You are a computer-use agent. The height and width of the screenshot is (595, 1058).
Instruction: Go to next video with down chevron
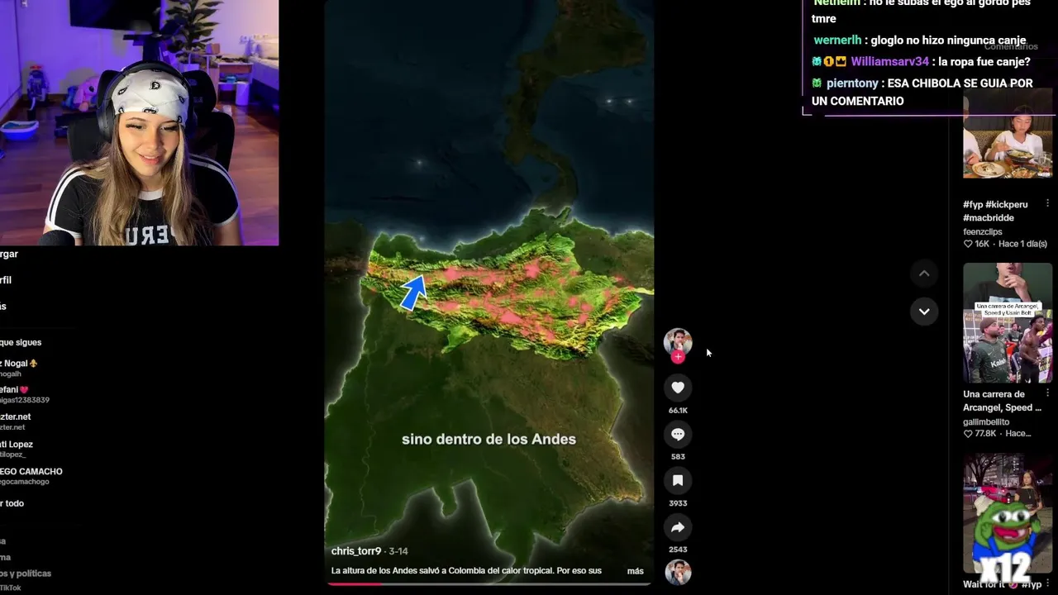924,312
